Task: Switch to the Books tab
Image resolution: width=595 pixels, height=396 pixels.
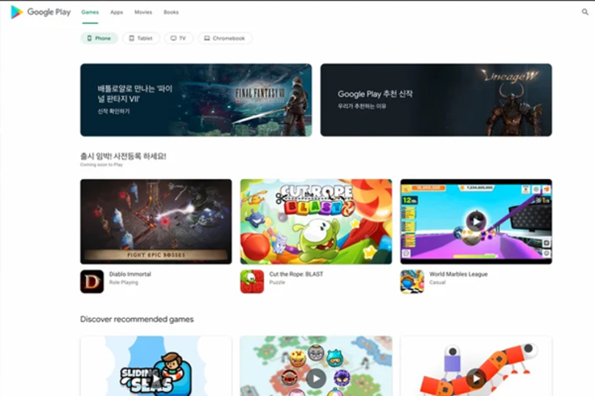Action: 170,12
